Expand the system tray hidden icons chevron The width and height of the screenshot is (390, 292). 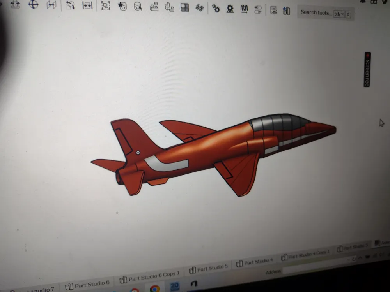(360, 258)
